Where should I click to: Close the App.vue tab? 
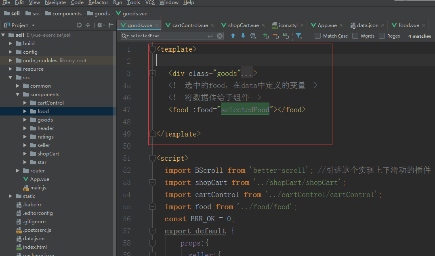[x=341, y=25]
